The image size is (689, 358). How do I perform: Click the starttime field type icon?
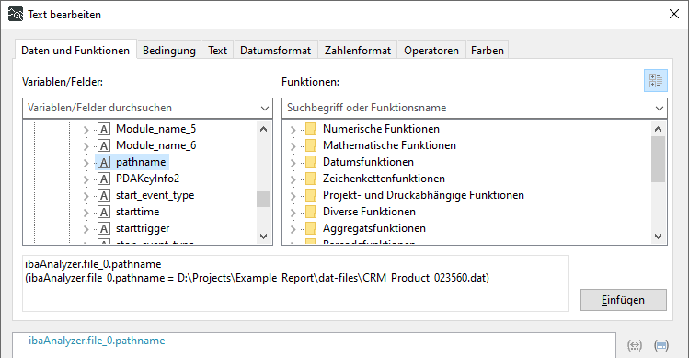(104, 212)
